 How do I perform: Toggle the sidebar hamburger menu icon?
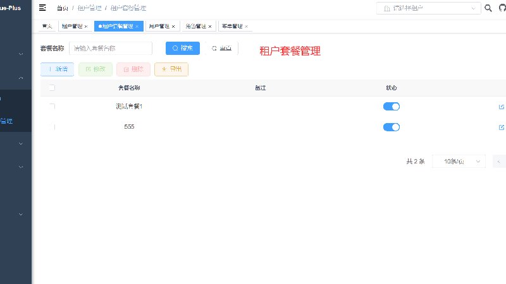tap(42, 8)
